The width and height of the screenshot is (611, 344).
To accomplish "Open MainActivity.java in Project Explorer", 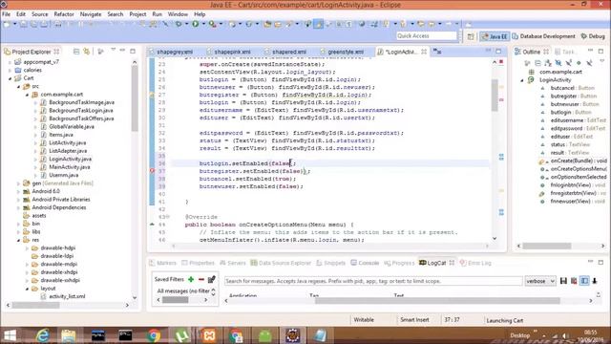I will (70, 167).
